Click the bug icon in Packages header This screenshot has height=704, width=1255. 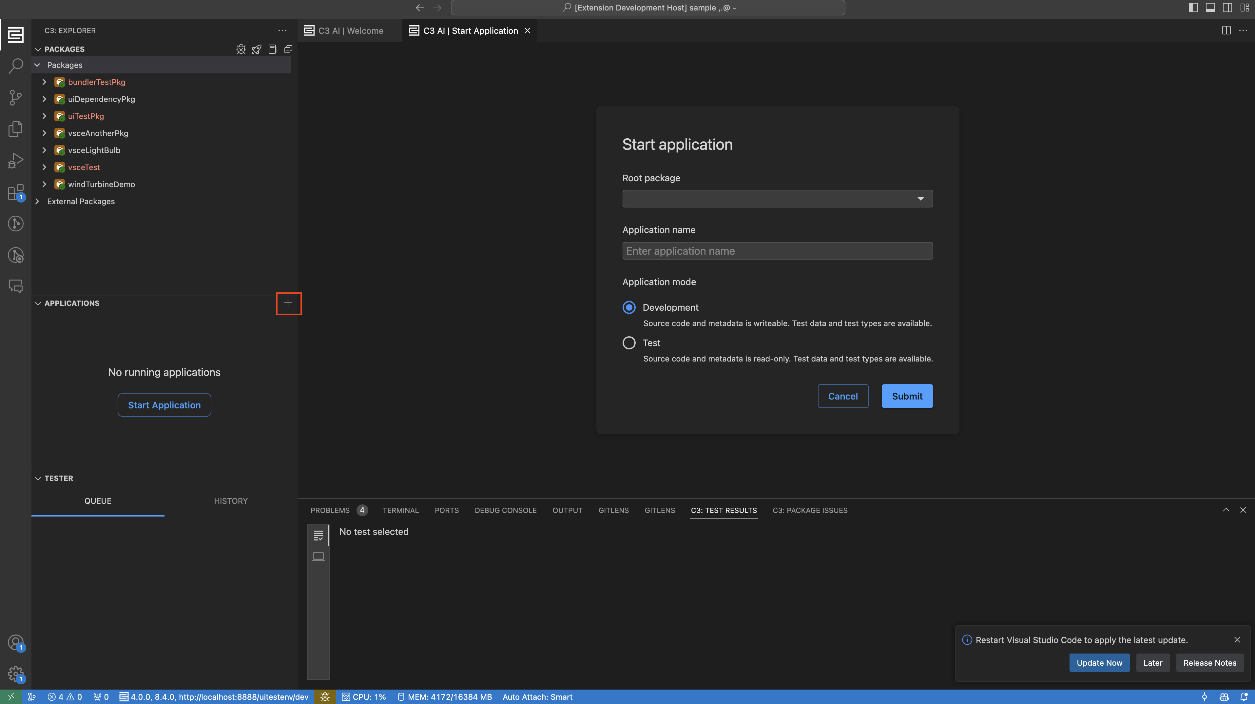pyautogui.click(x=241, y=49)
